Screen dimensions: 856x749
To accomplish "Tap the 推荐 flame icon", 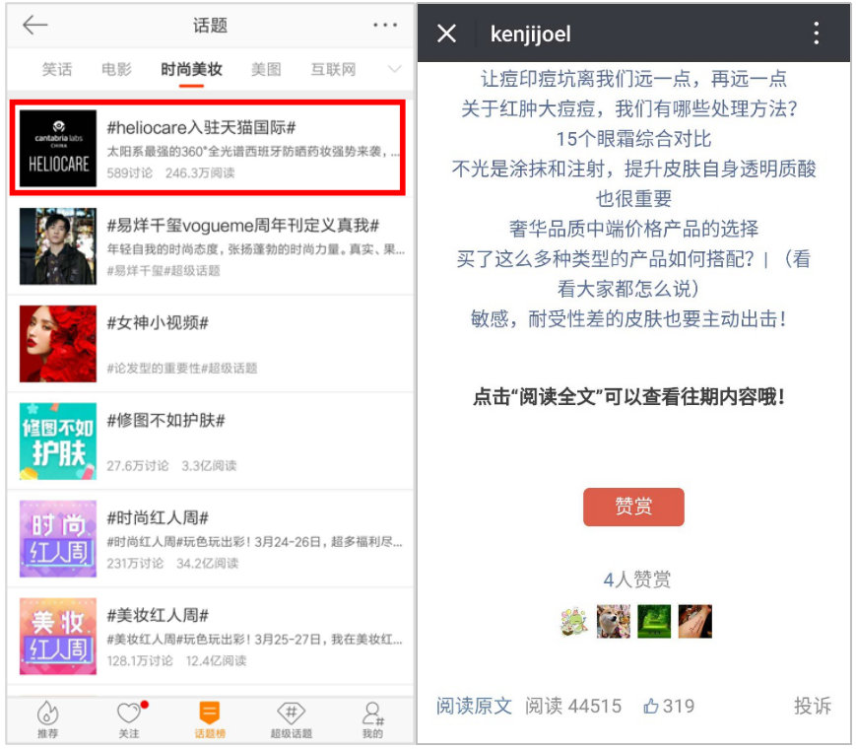I will pyautogui.click(x=47, y=714).
